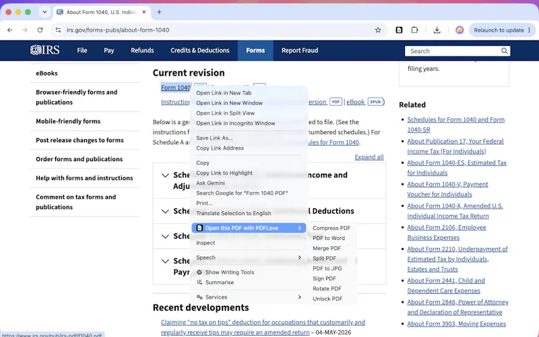
Task: Open a new browser tab
Action: click(x=159, y=12)
